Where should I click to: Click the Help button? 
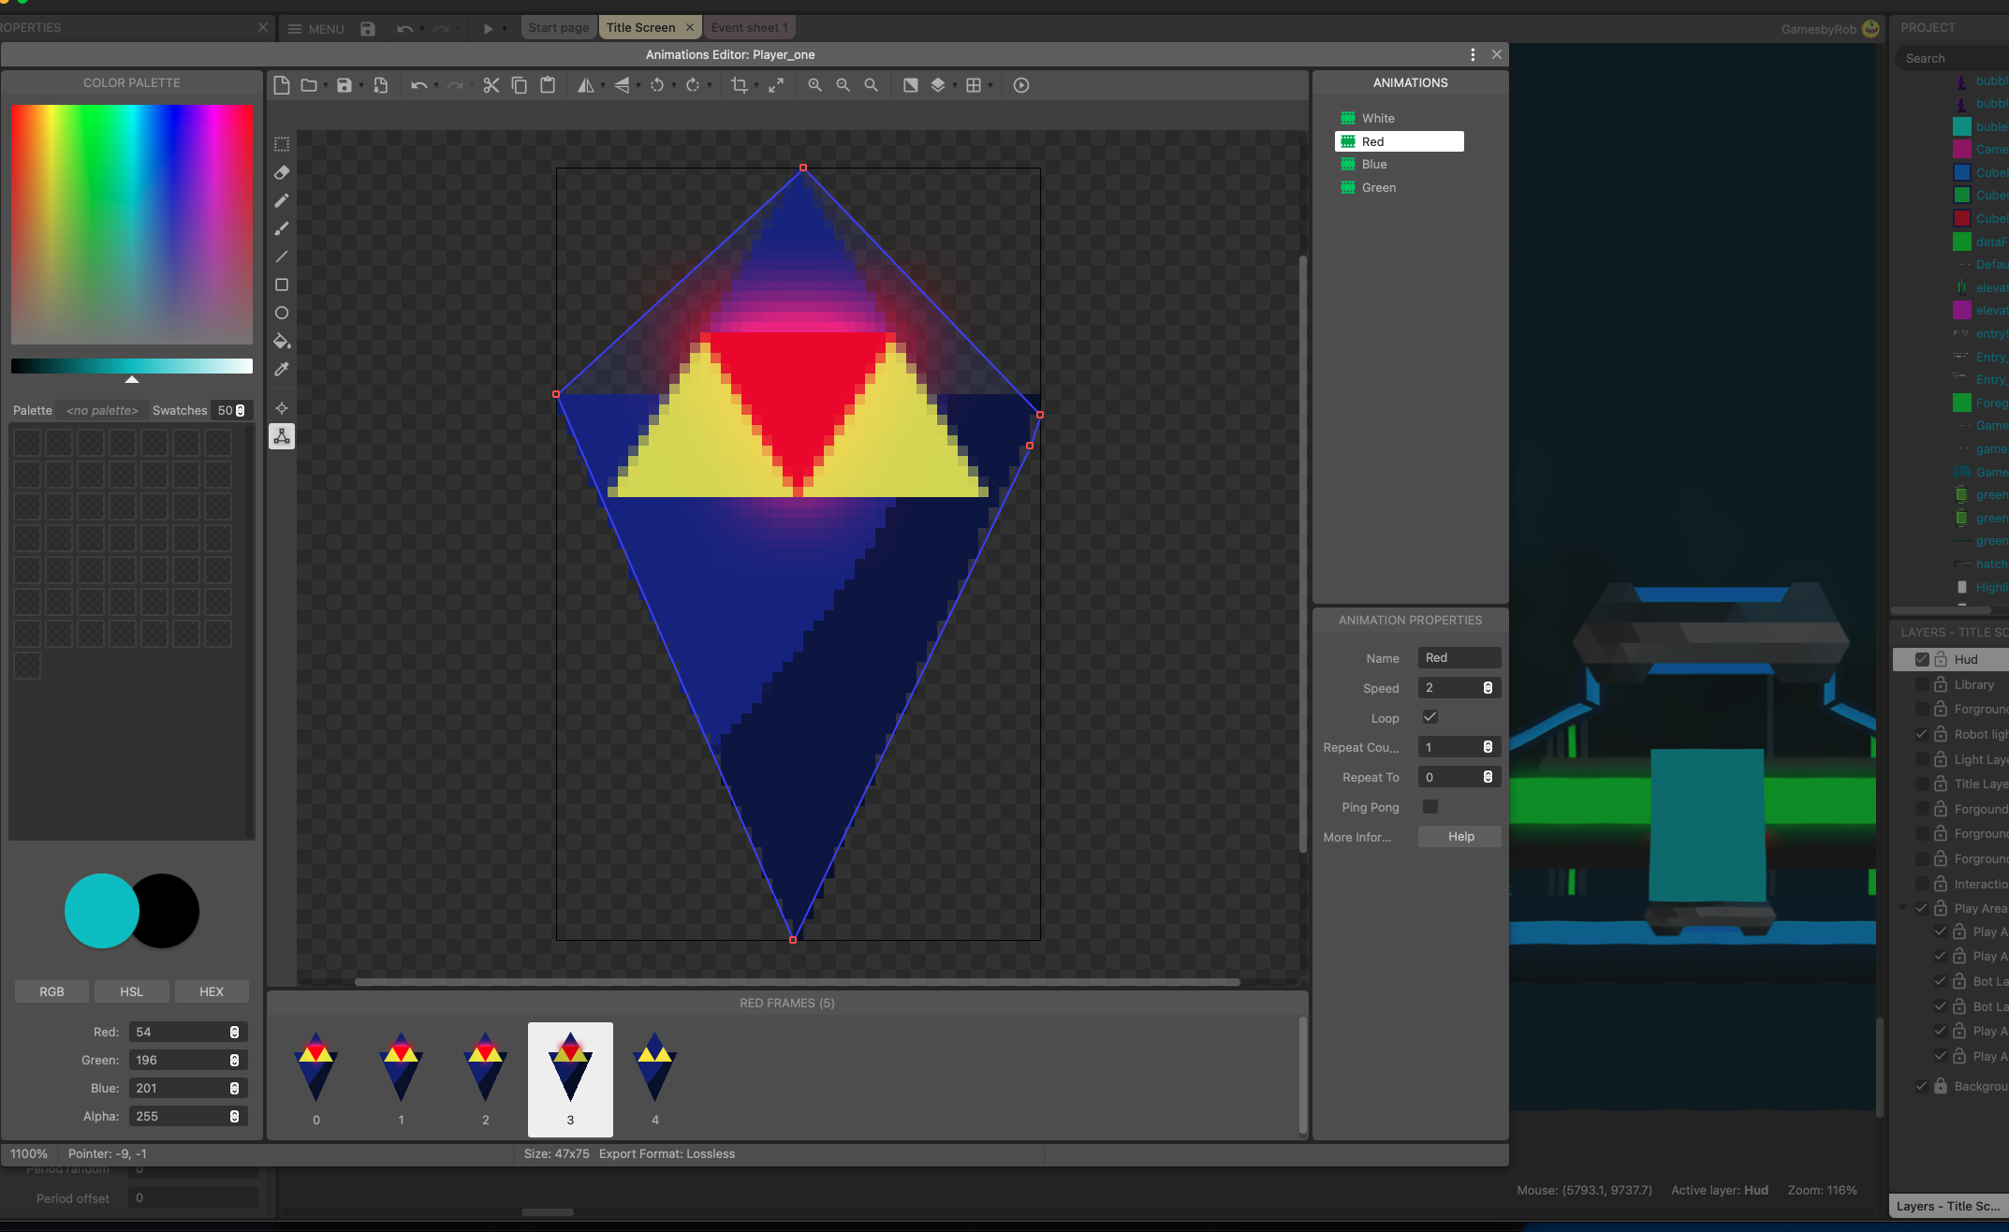[x=1460, y=836]
